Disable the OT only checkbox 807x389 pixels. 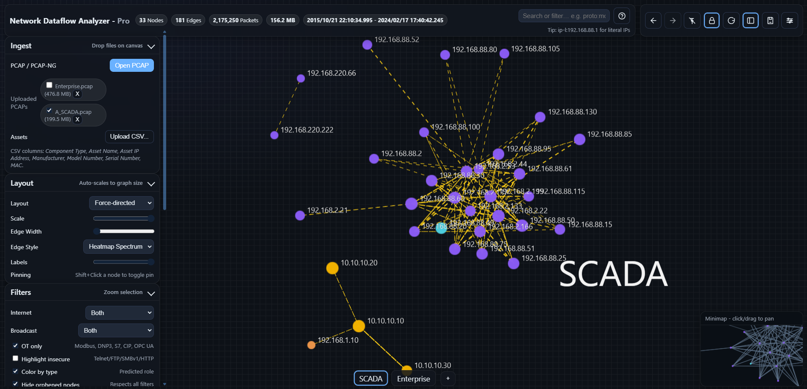[x=16, y=346]
